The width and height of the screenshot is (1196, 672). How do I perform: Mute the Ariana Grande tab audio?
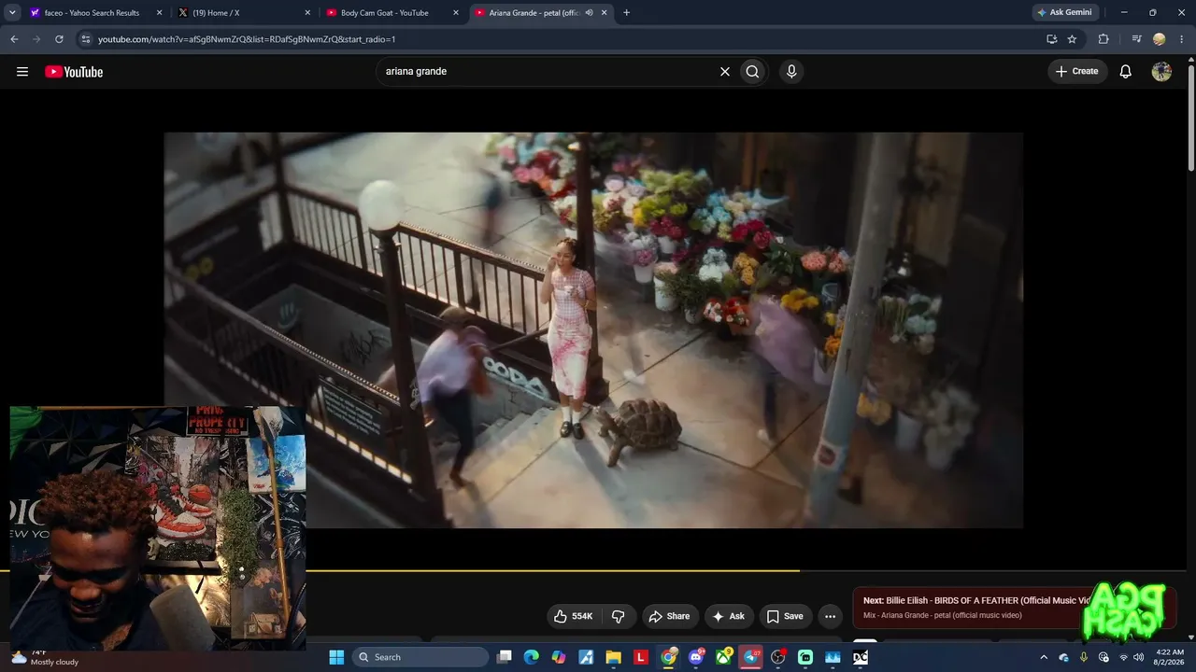click(x=589, y=13)
